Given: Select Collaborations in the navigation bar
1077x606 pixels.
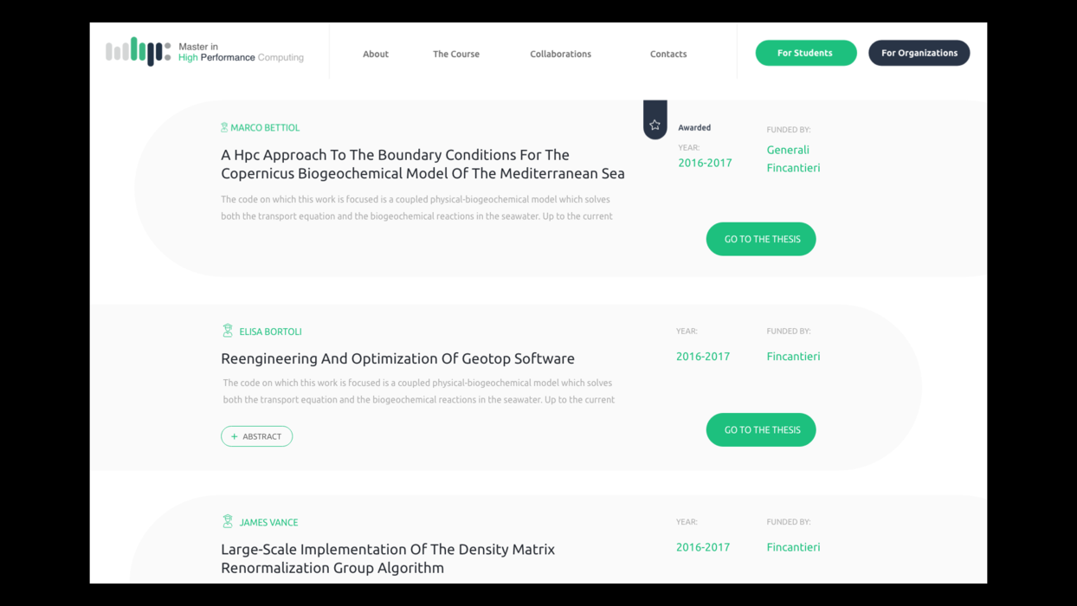Looking at the screenshot, I should pyautogui.click(x=560, y=54).
